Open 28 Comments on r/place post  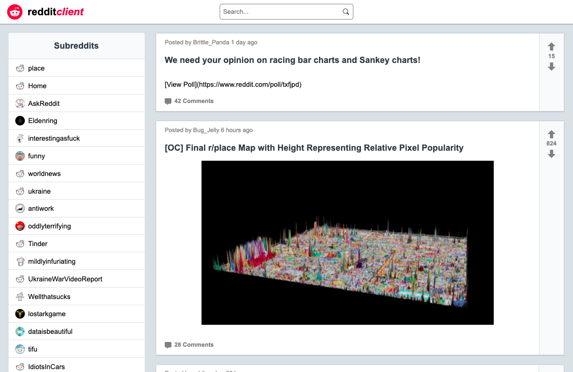click(193, 345)
